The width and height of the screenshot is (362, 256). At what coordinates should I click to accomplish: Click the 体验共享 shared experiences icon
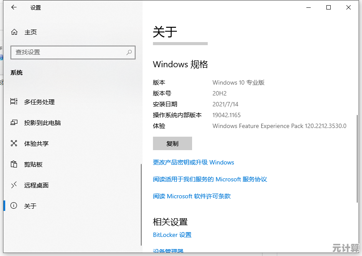pyautogui.click(x=14, y=144)
